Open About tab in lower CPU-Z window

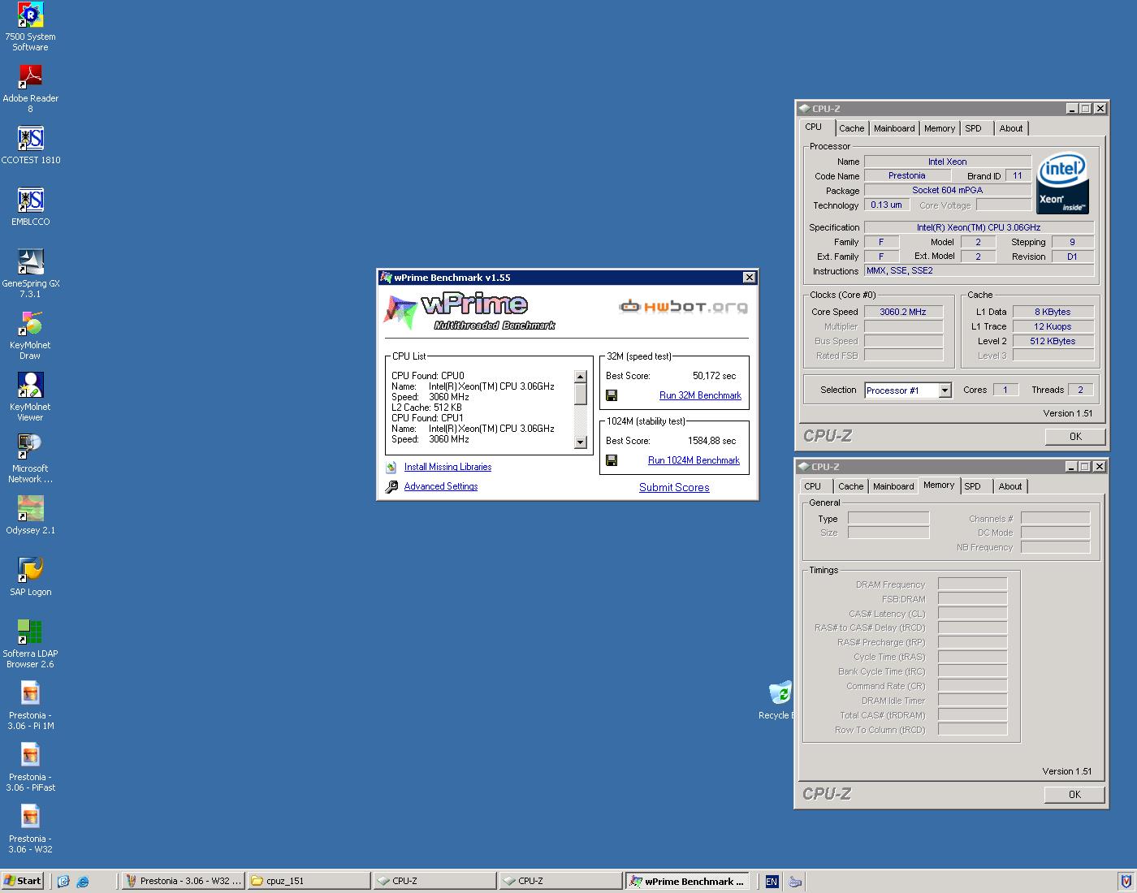point(1010,486)
